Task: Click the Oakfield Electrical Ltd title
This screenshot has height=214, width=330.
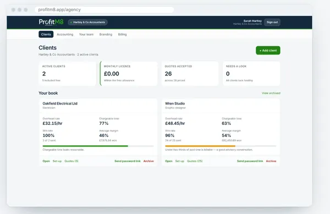Action: point(60,103)
